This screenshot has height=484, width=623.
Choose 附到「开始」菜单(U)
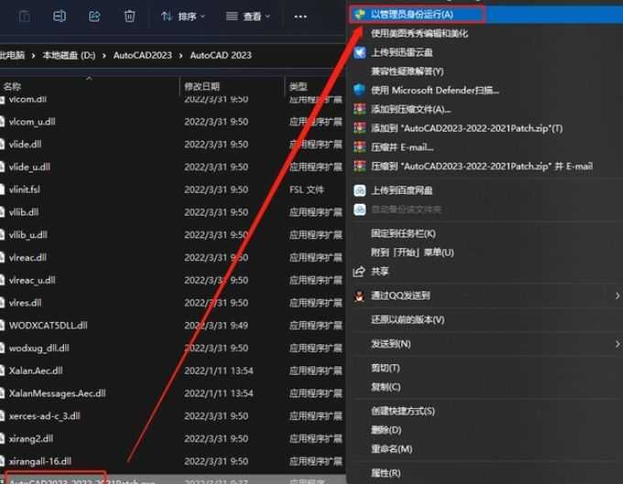point(412,253)
